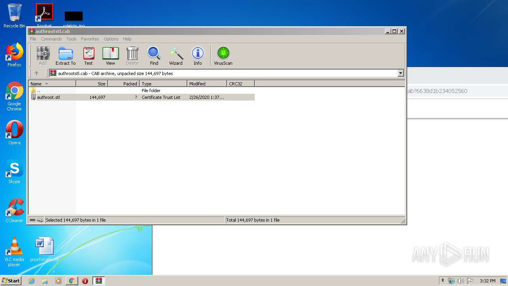Click the Add toolbar icon in WinRAR
This screenshot has width=508, height=286.
43,56
